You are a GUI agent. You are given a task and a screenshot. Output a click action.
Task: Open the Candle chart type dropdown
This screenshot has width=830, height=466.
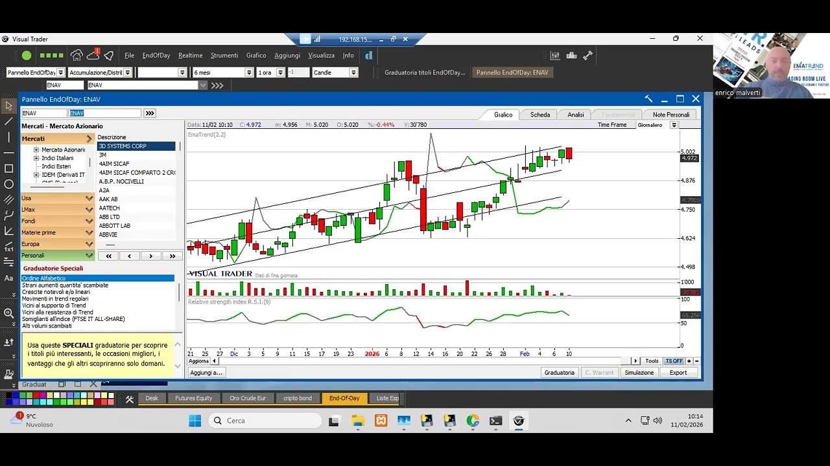tap(353, 72)
